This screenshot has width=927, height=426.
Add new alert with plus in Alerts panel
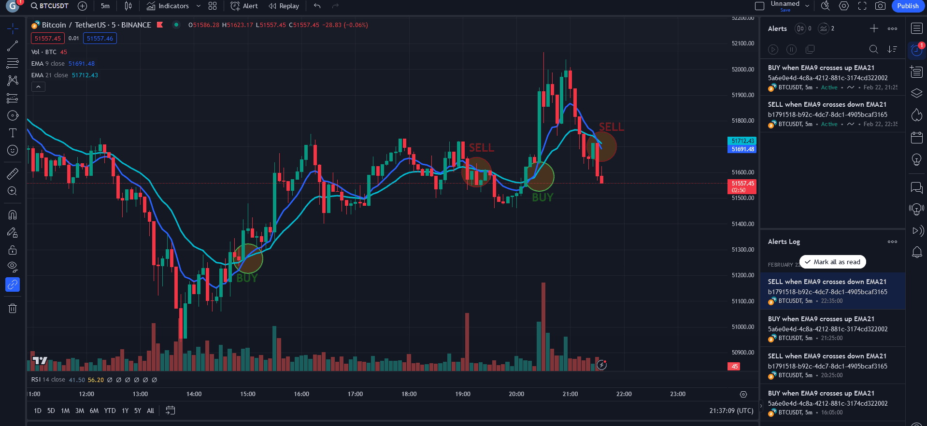874,28
